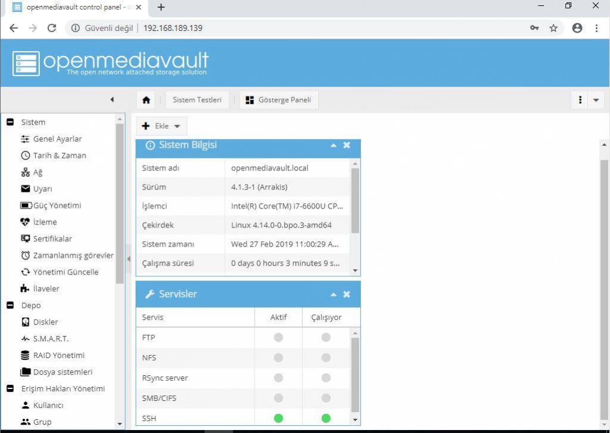This screenshot has width=610, height=433.
Task: Collapse Erişim Hakları Yönetimi node
Action: coord(11,389)
